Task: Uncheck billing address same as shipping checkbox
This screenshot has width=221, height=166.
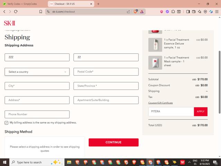Action: click(x=6, y=123)
